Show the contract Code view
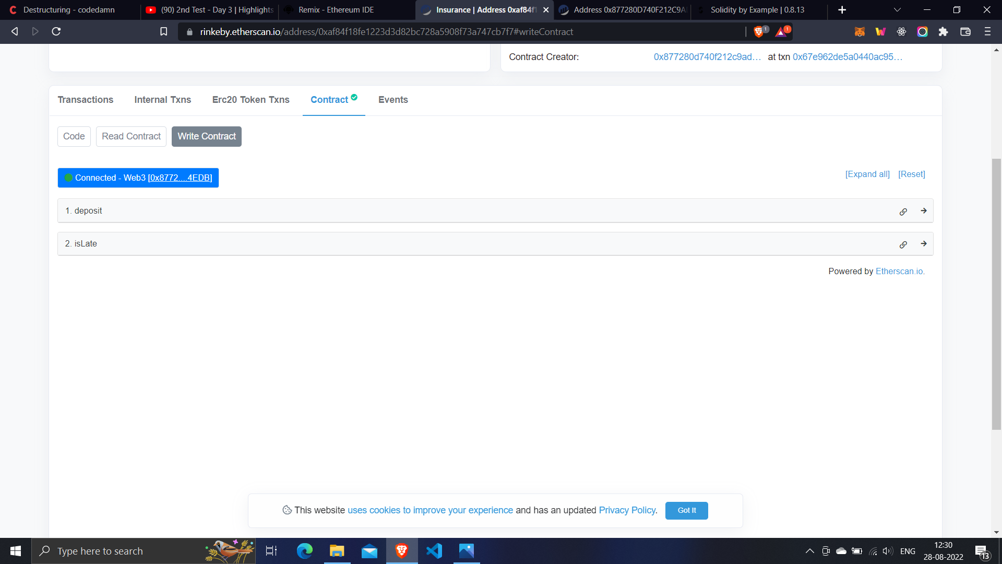The image size is (1002, 564). tap(74, 136)
